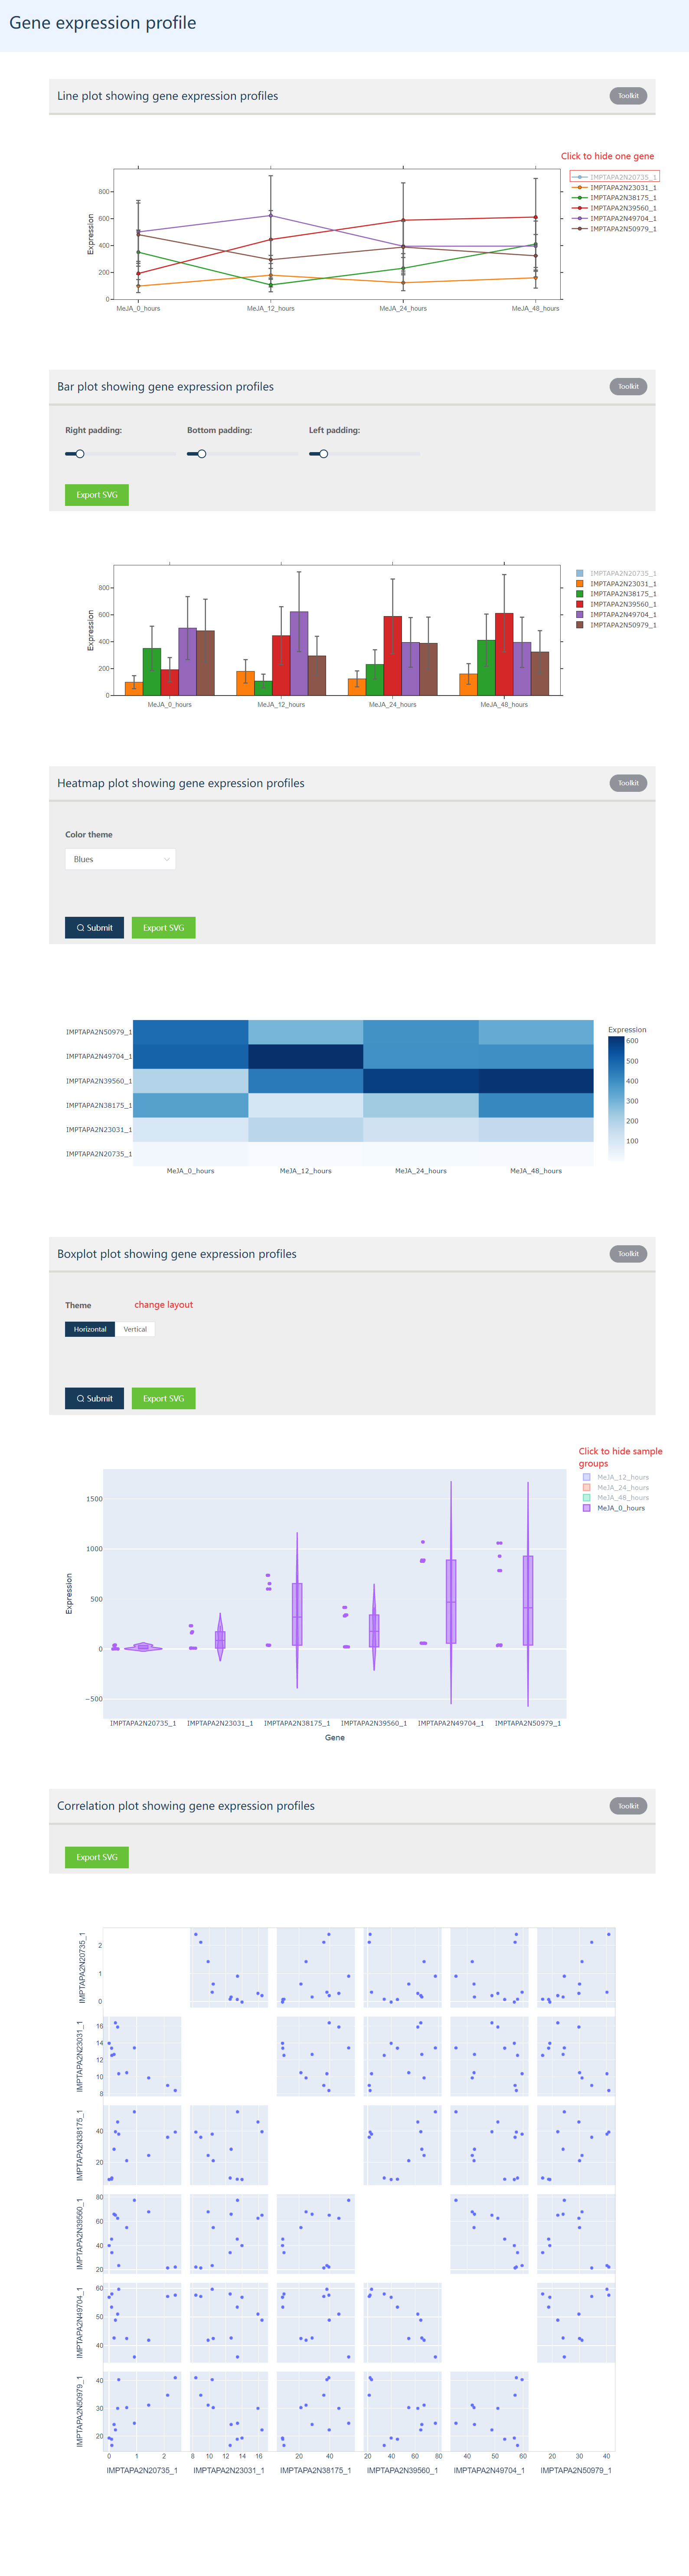Toggle IMPTAPA2N38175_1 in line plot legend
The height and width of the screenshot is (2576, 689).
coord(615,198)
